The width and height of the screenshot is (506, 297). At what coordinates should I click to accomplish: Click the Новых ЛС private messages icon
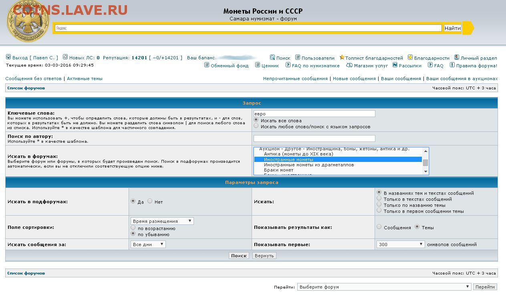65,57
